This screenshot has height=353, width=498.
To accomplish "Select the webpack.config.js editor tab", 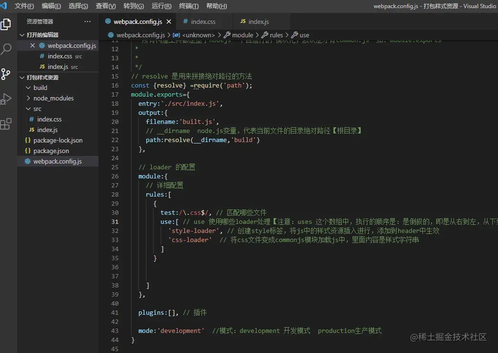I will point(138,22).
